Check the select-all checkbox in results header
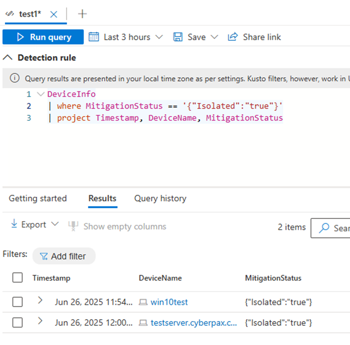 click(x=17, y=277)
